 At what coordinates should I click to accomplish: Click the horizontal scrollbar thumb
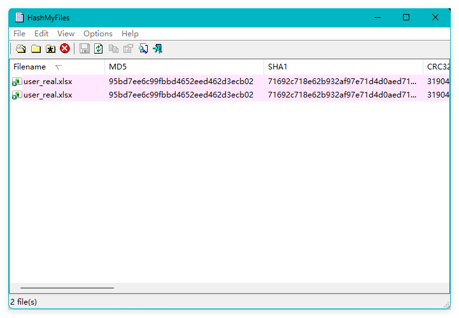coord(67,288)
